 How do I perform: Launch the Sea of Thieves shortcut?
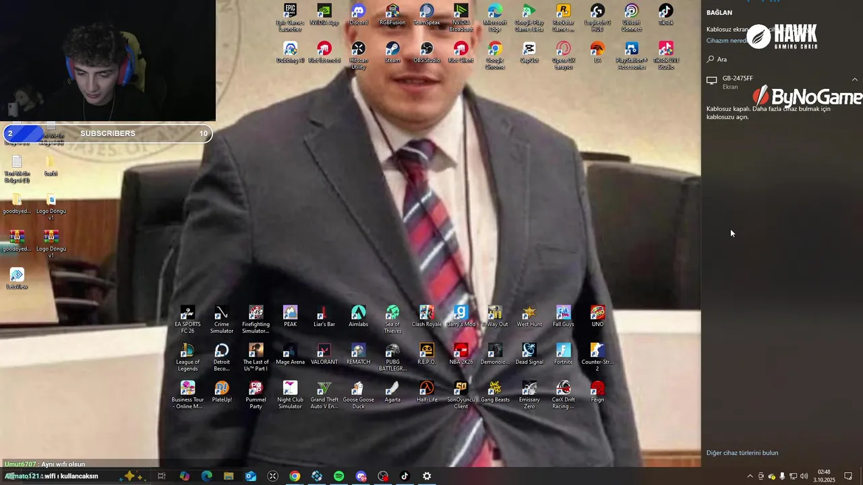[392, 319]
